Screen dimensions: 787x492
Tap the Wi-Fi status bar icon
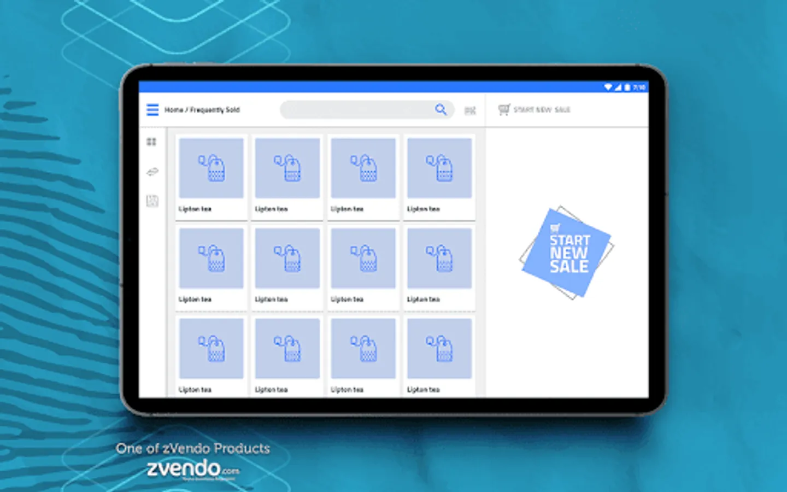[608, 87]
